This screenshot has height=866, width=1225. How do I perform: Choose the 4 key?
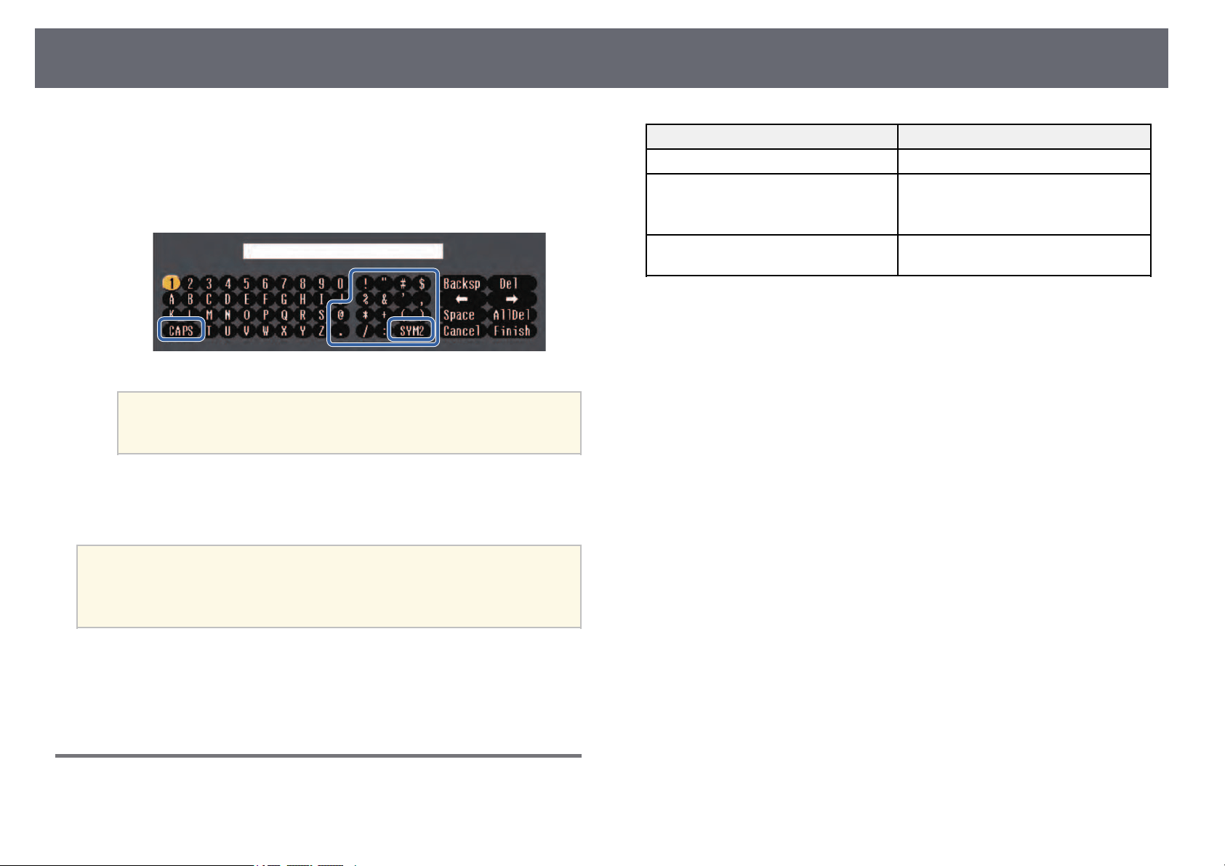click(228, 284)
